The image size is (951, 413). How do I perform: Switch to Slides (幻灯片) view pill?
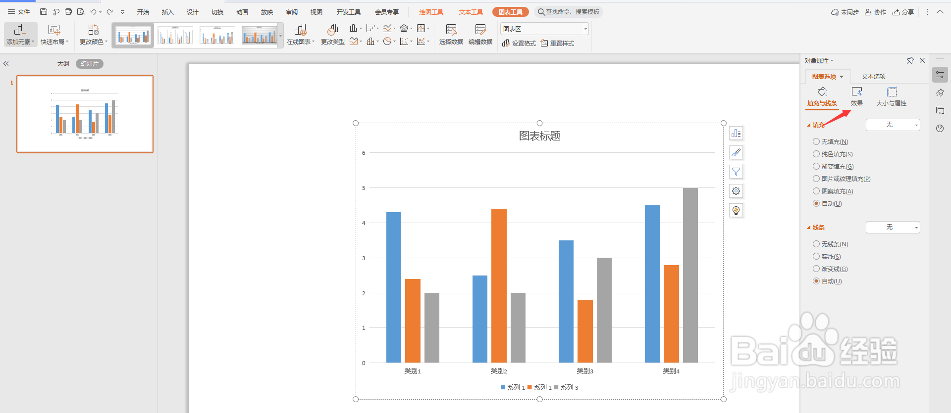tap(90, 64)
